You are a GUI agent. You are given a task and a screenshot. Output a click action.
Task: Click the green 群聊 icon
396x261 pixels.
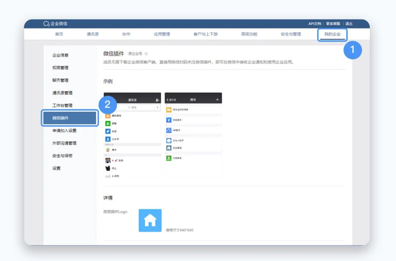click(108, 124)
